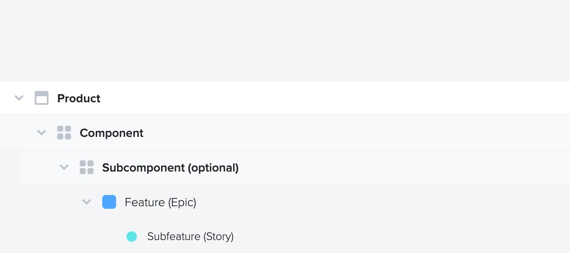Collapse the Component row using its chevron
This screenshot has height=253, width=570.
(42, 133)
